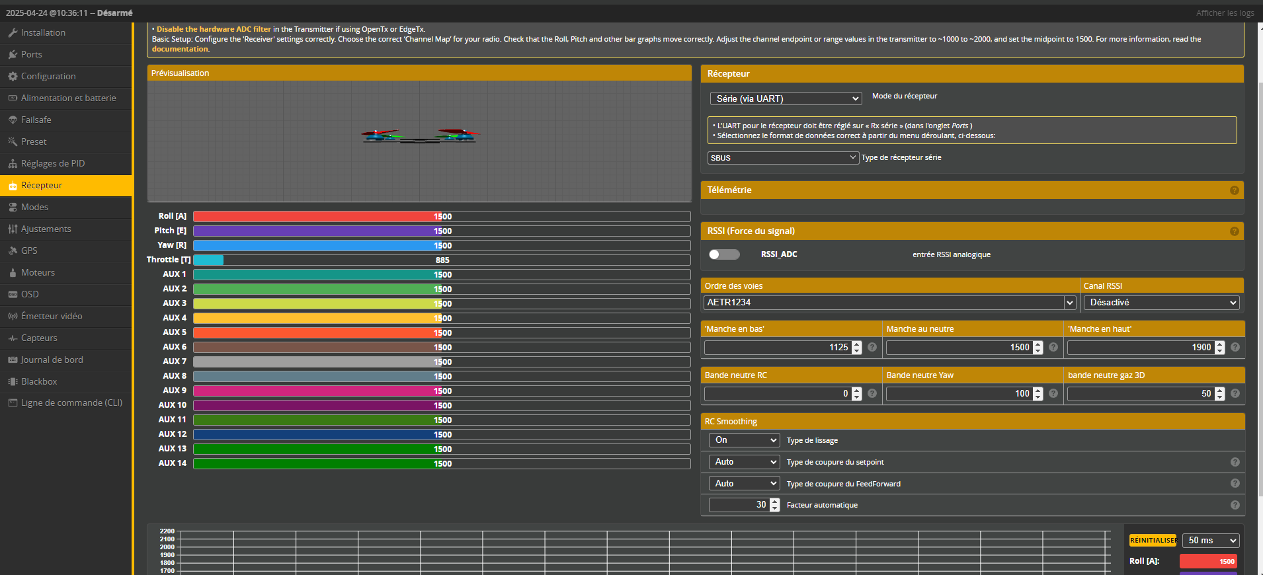
Task: Expand the SBUS serial receiver type dropdown
Action: (x=783, y=158)
